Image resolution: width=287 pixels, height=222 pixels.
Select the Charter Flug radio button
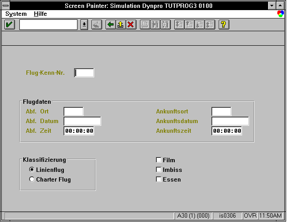32,179
